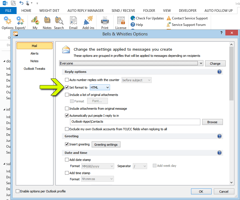Click the touch mode icon in quick access toolbar
The height and width of the screenshot is (200, 240).
28,3
